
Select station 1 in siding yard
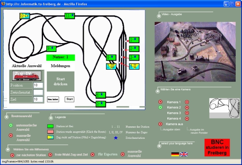tap(134, 40)
